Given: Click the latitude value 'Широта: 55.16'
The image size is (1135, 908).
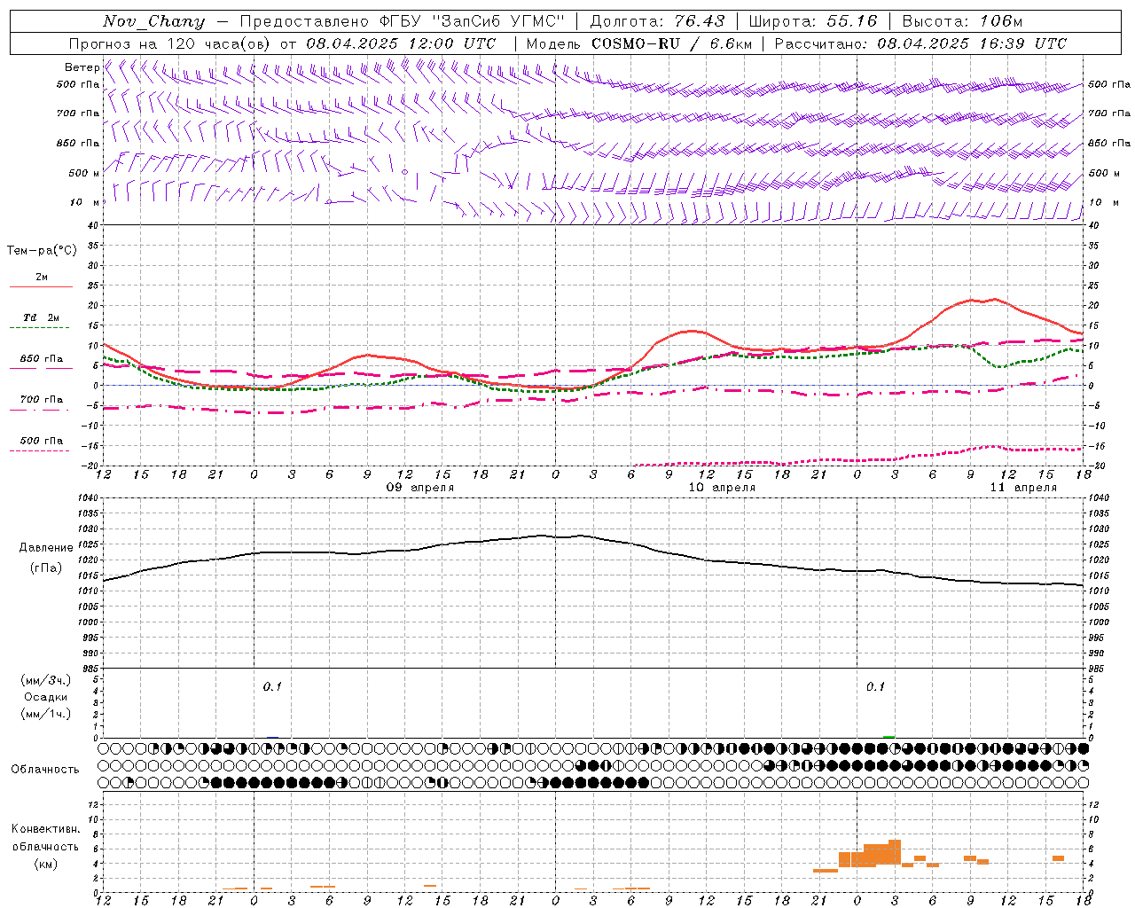Looking at the screenshot, I should coord(813,21).
